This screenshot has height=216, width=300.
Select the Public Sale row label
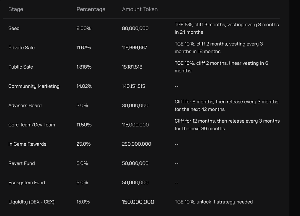coord(21,67)
